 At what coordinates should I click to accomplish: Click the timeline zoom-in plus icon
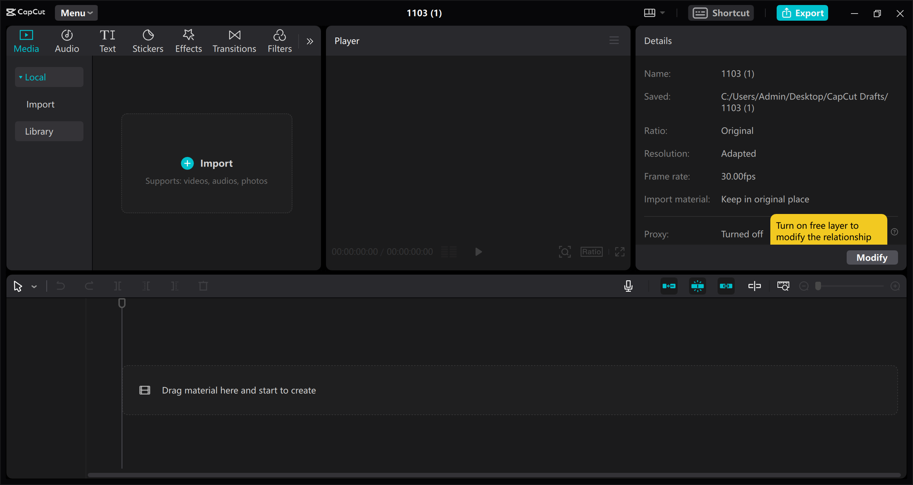[895, 286]
